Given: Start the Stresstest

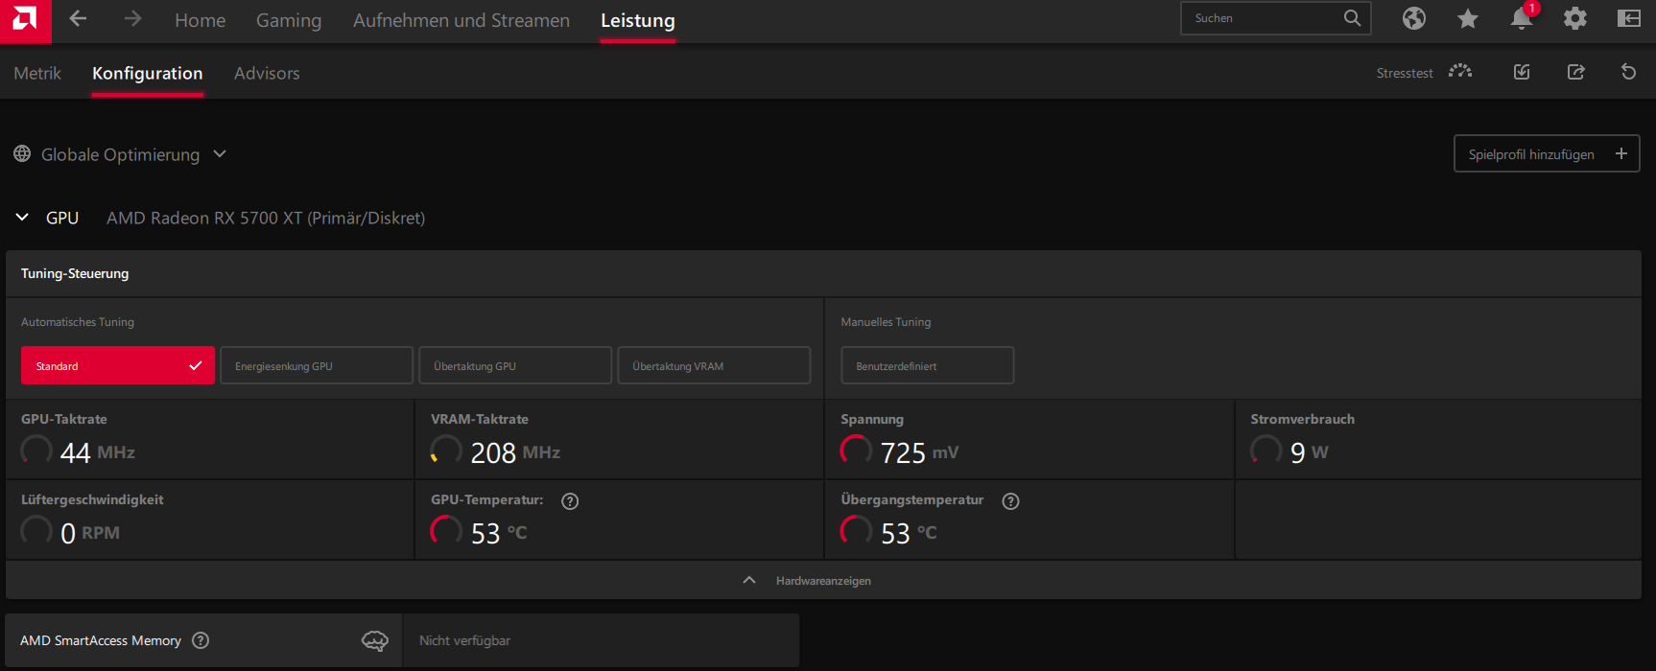Looking at the screenshot, I should (x=1425, y=73).
